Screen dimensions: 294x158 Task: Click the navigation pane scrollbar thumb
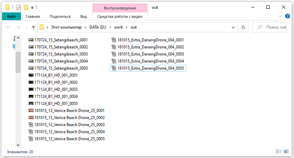click(18, 62)
